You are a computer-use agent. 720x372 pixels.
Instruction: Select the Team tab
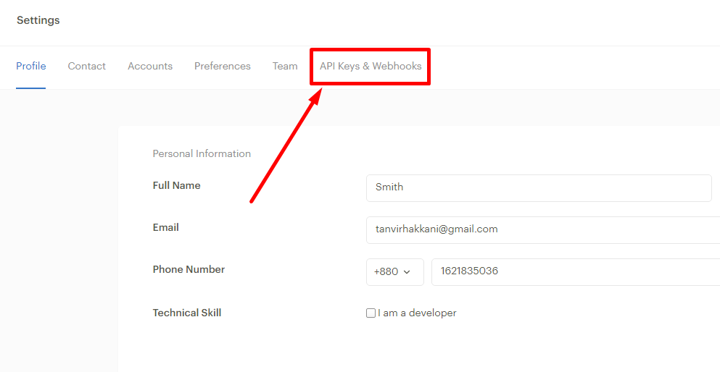point(285,66)
